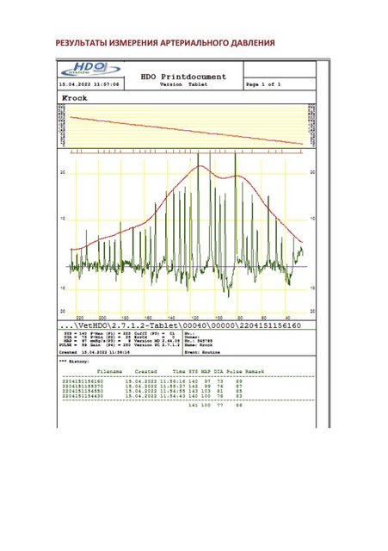
Task: Select the 'Created 15.04.2022 11:56:16' line
Action: pos(94,352)
